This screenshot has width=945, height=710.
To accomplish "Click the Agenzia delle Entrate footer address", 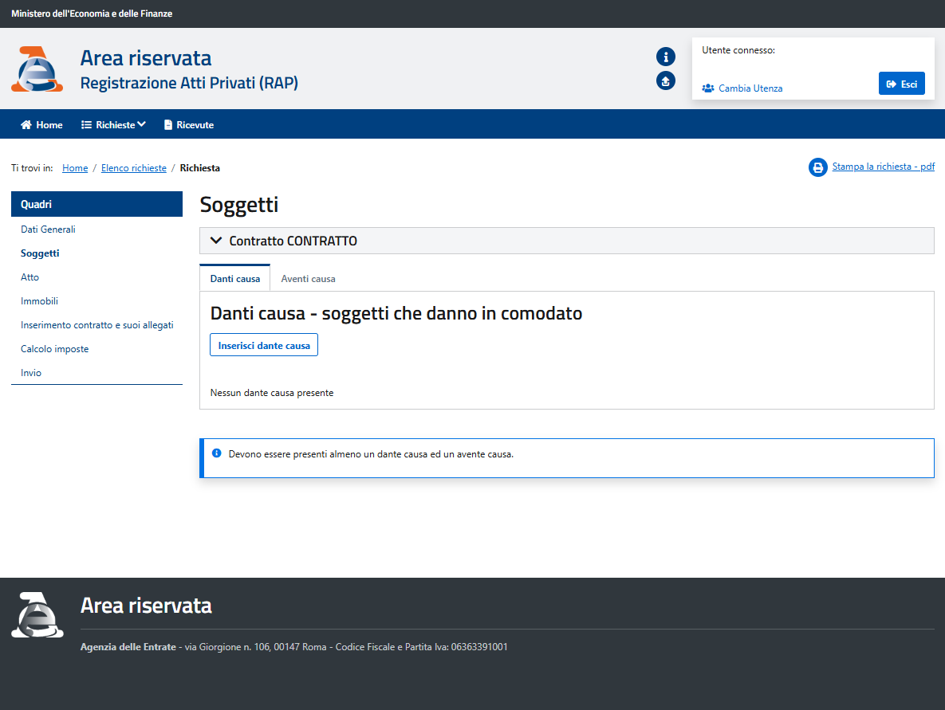I will click(x=294, y=647).
